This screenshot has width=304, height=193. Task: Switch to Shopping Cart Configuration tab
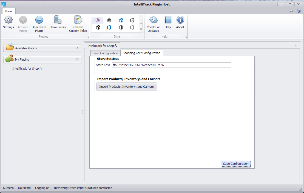pyautogui.click(x=141, y=53)
